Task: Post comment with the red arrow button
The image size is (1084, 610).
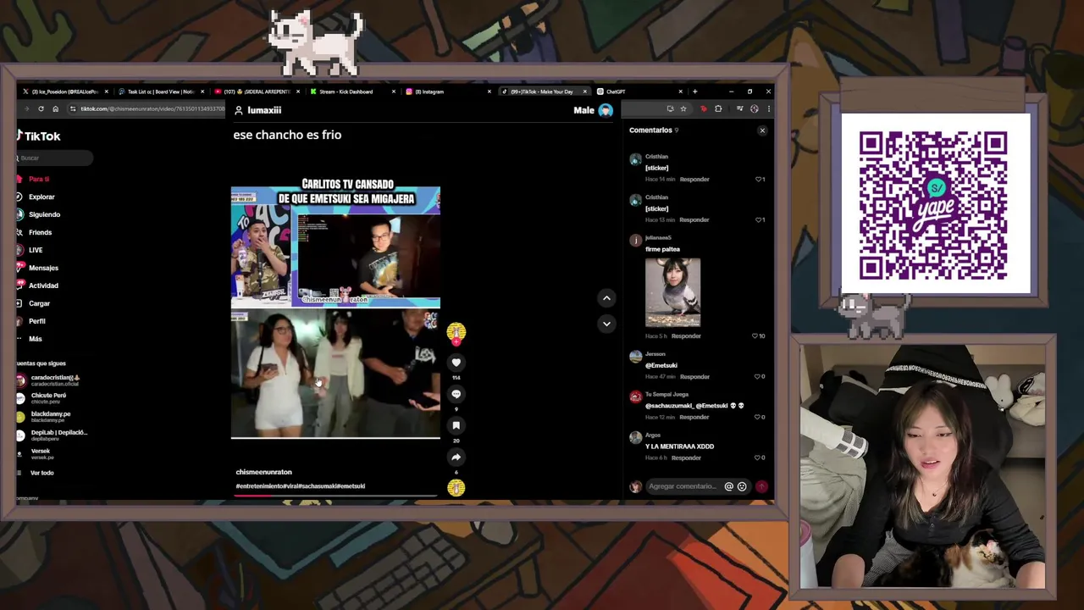Action: [x=761, y=486]
